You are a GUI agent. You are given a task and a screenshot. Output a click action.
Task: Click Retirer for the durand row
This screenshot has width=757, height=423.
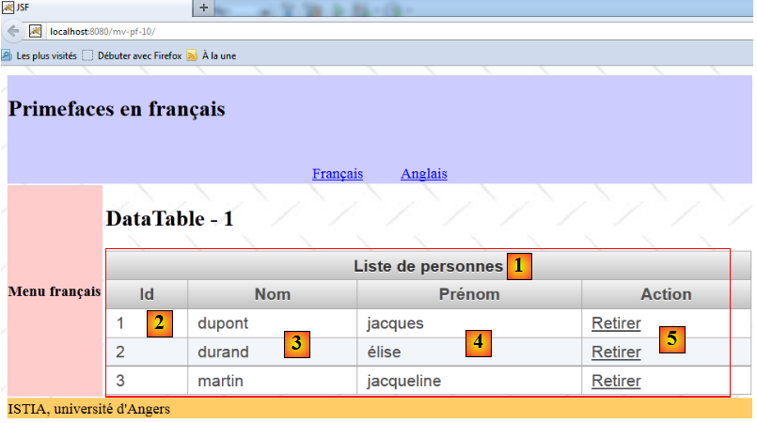click(616, 352)
